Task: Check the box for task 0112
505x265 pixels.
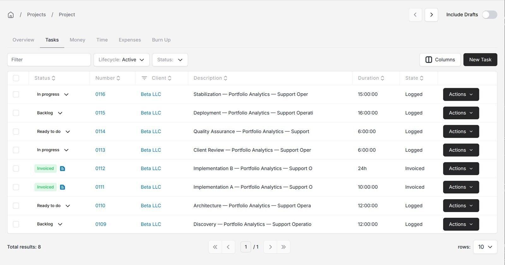Action: click(16, 169)
